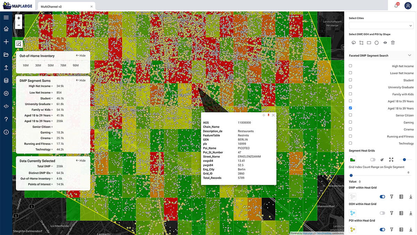This screenshot has width=417, height=235.
Task: Zoom in on the map
Action: click(19, 18)
